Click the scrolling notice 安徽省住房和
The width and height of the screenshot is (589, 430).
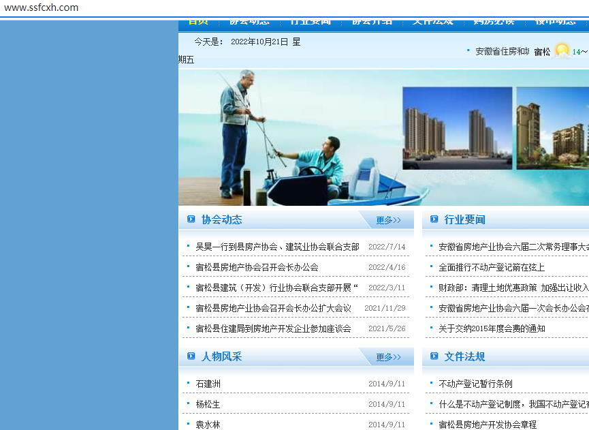502,51
